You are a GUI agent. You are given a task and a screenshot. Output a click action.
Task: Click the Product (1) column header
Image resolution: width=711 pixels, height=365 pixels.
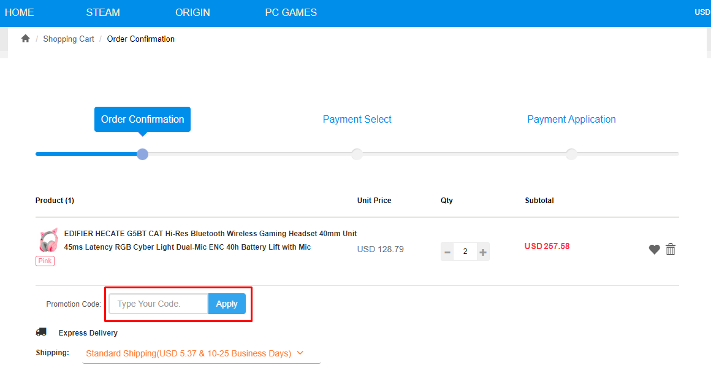(x=55, y=201)
